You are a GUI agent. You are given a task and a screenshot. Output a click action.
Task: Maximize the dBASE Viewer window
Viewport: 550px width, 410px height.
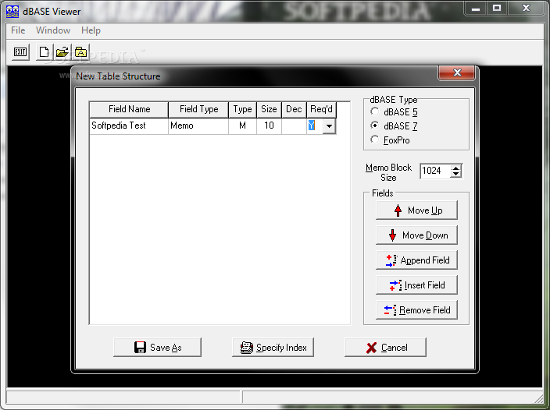[497, 8]
